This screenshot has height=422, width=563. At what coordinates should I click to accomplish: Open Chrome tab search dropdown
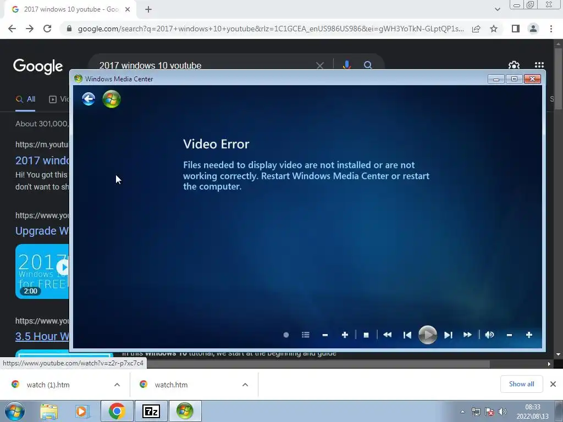pyautogui.click(x=497, y=9)
